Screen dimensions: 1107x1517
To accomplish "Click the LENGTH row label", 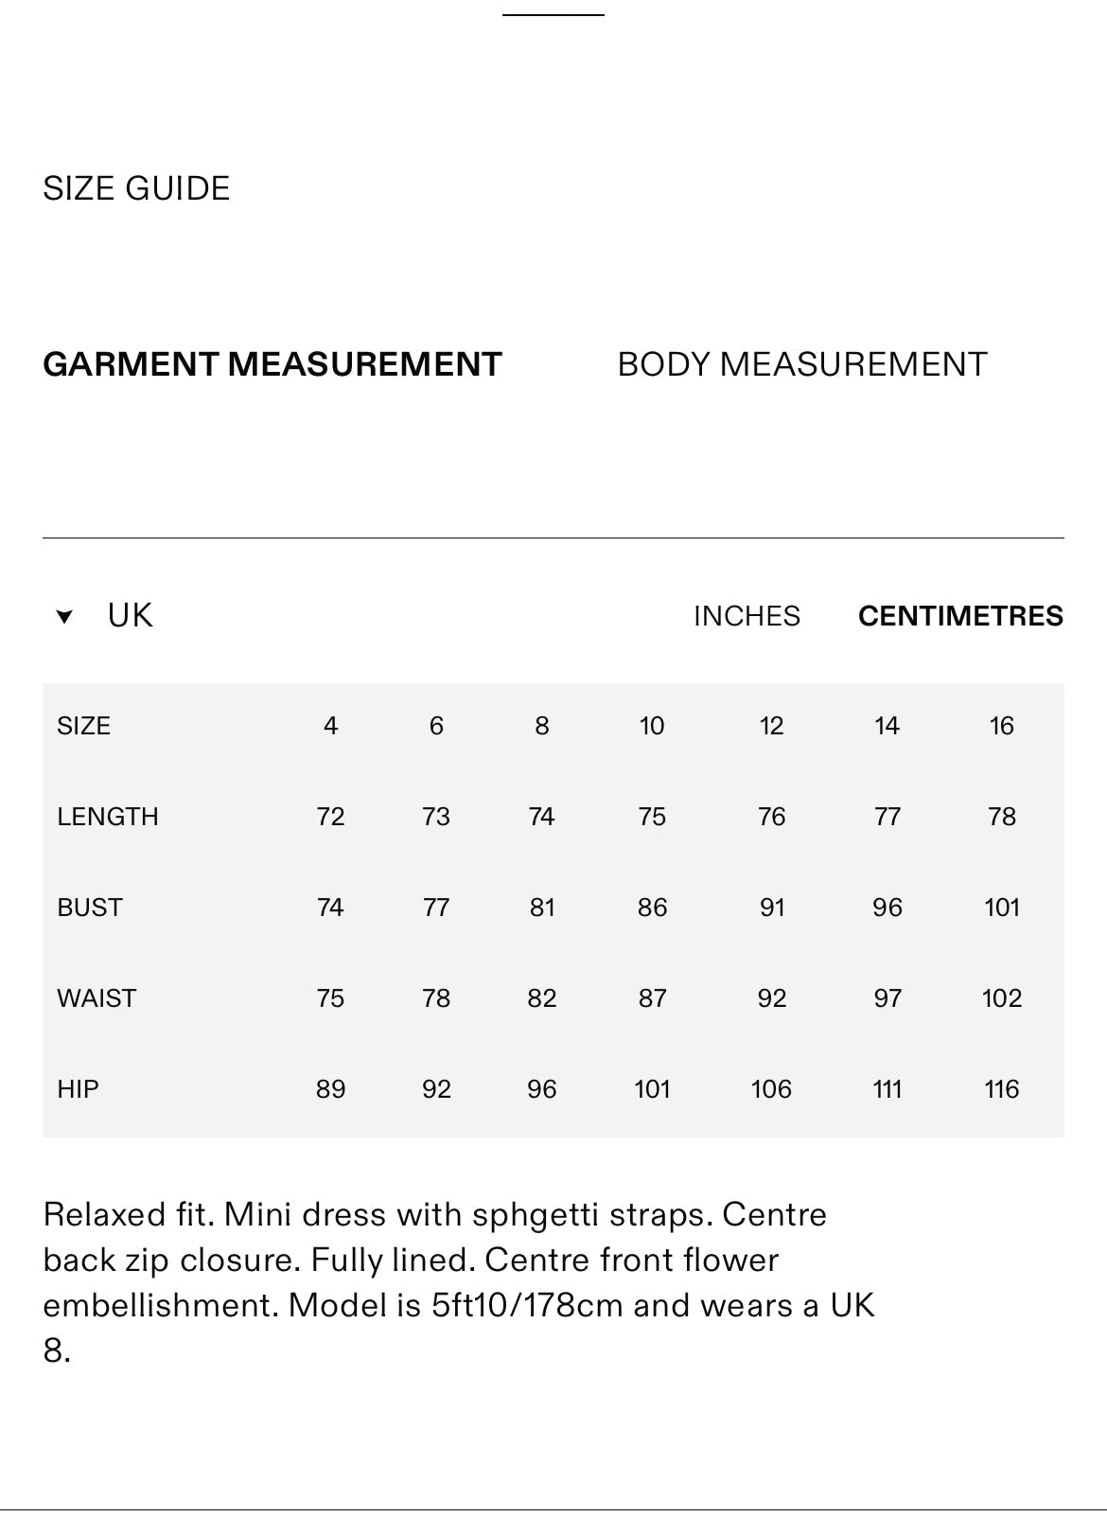I will (108, 817).
